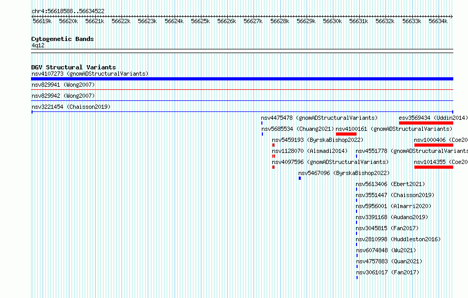Click the blue nsv5467096 variant marker

point(300,178)
